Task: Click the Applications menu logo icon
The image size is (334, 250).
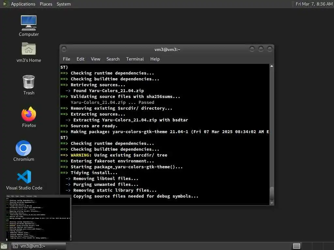Action: [x=6, y=4]
